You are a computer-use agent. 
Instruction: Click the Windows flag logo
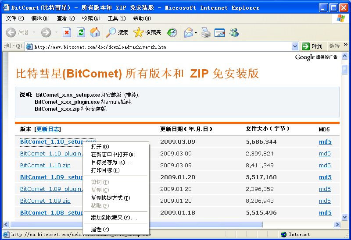[341, 18]
